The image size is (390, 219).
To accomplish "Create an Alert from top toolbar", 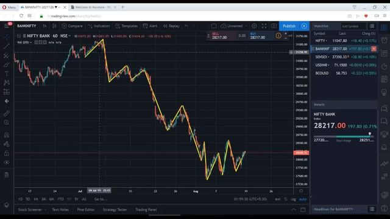I will pyautogui.click(x=151, y=26).
